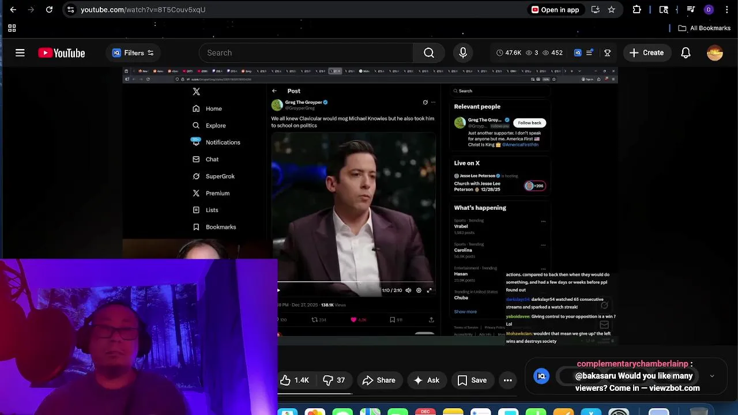Open the options dots beside the Carolina trend
738x415 pixels.
543,245
